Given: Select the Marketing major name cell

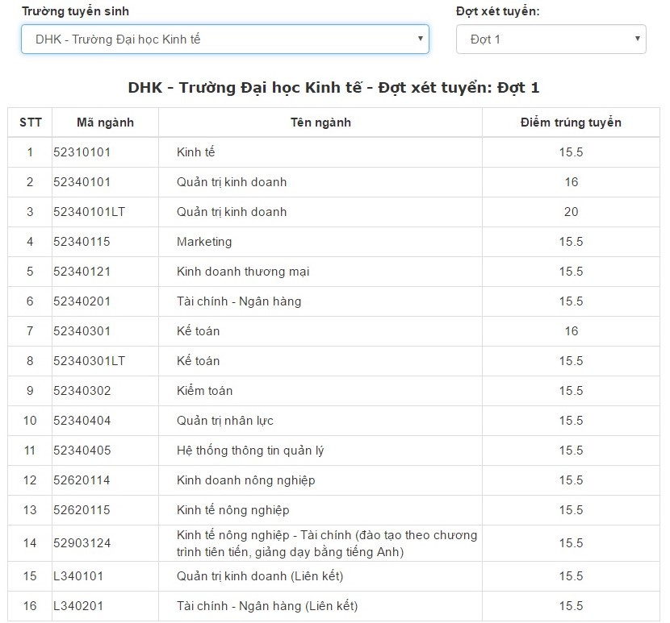Looking at the screenshot, I should [x=204, y=242].
